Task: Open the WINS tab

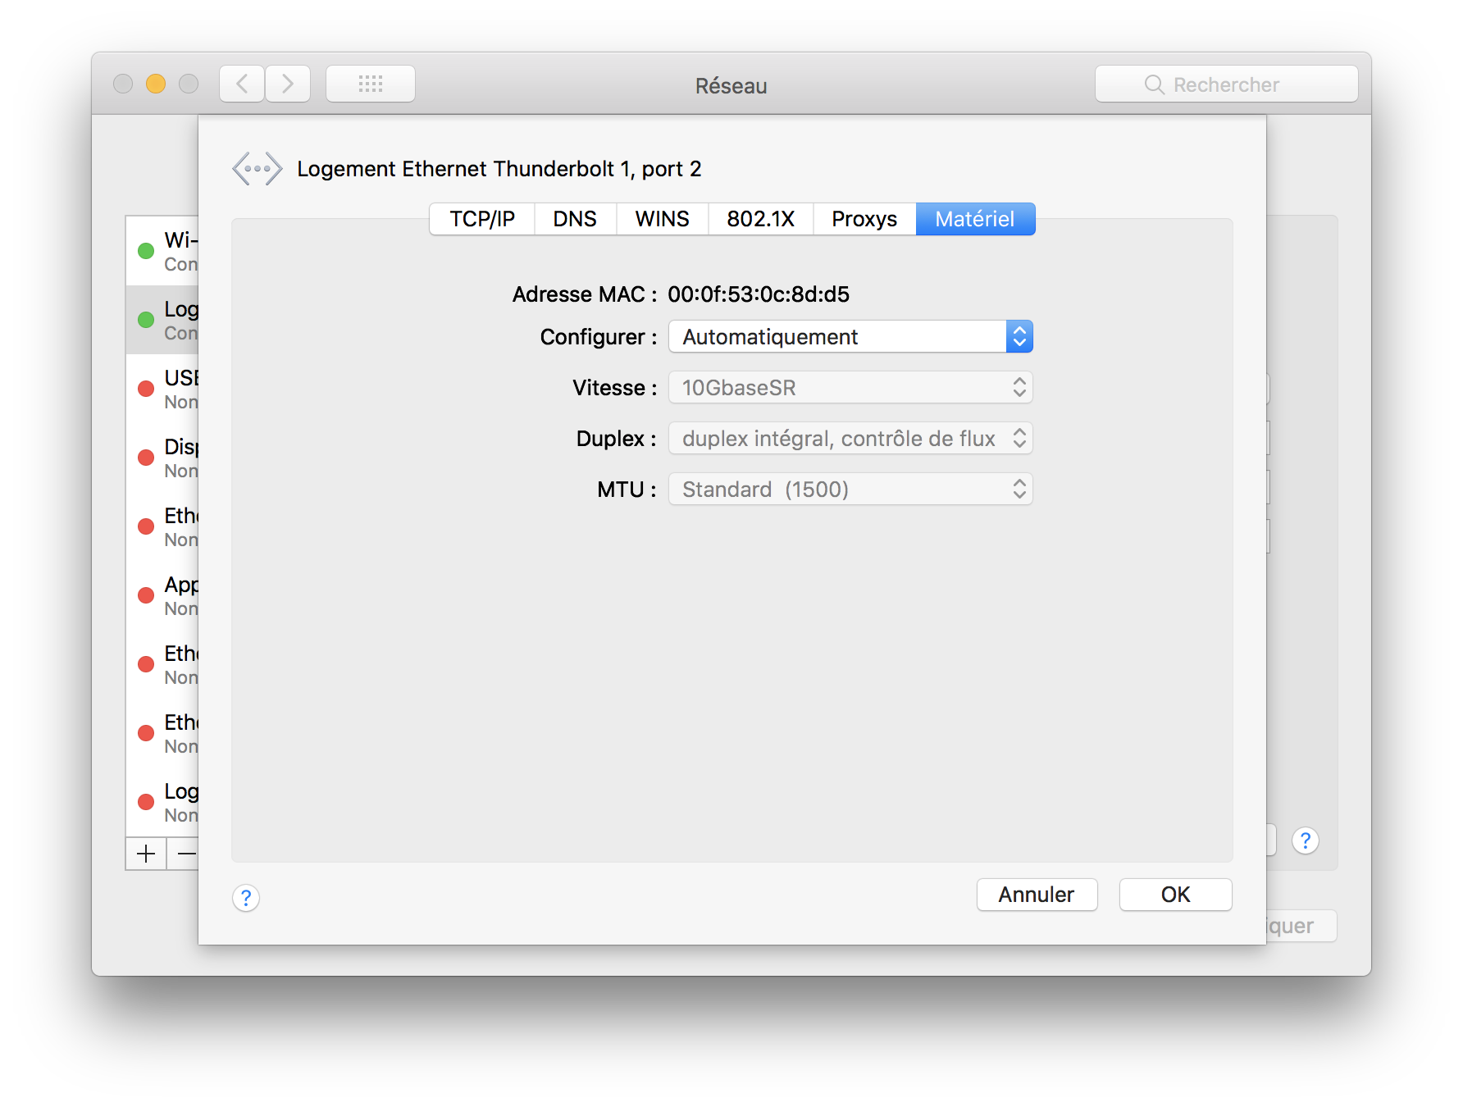Action: click(x=662, y=219)
